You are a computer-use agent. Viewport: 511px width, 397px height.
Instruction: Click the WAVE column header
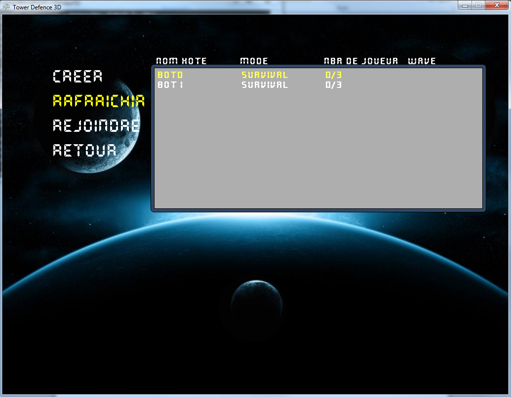click(422, 61)
